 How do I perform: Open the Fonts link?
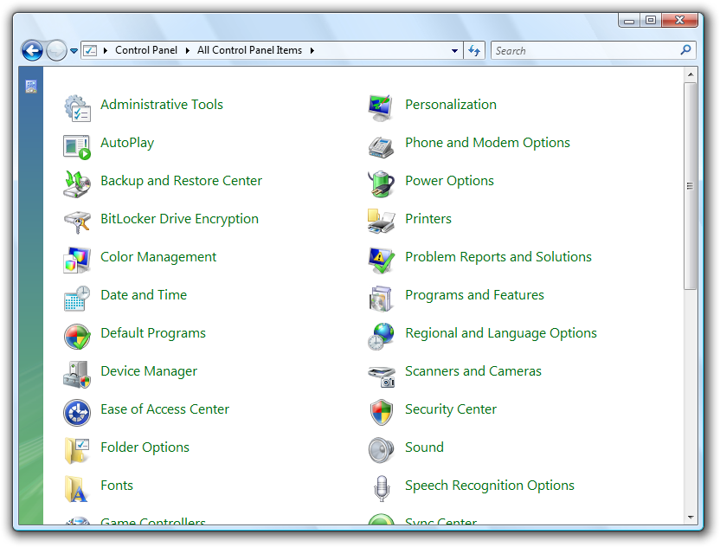[x=117, y=486]
